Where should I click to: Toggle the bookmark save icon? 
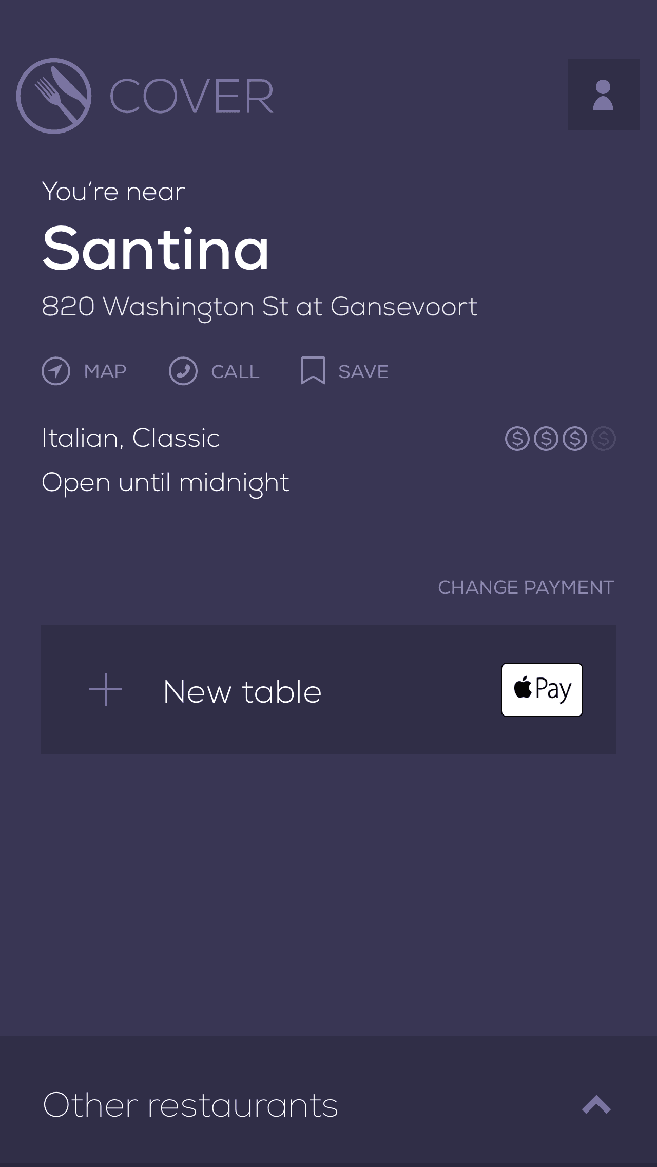tap(313, 370)
